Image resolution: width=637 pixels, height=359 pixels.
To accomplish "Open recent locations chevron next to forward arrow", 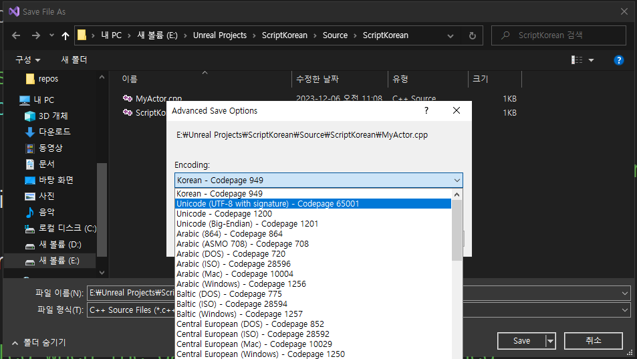I will click(51, 35).
